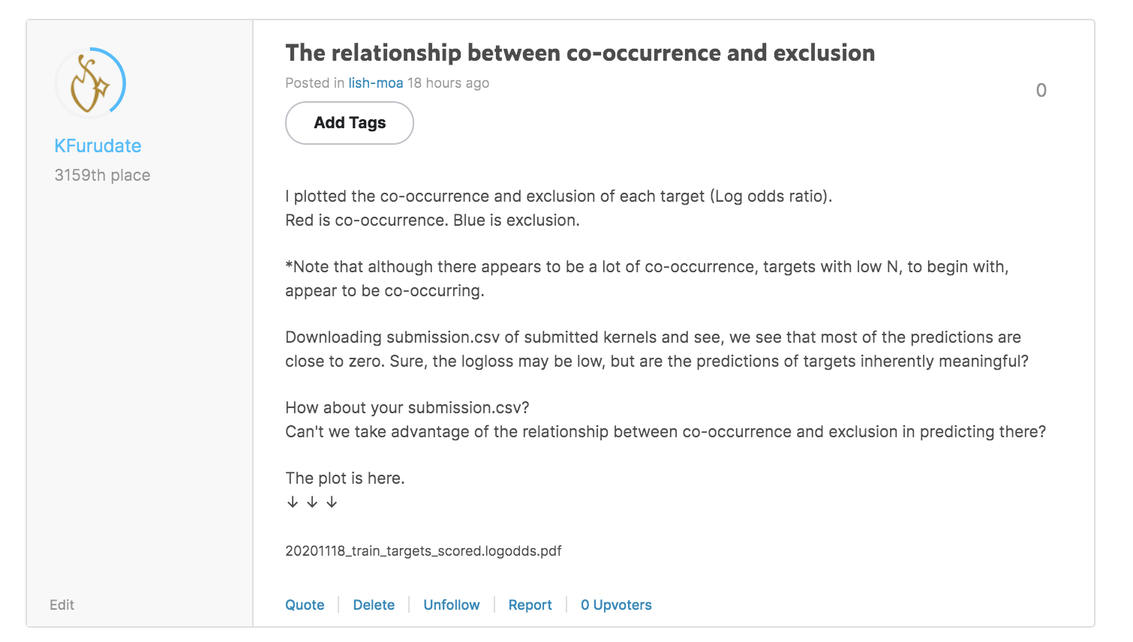Viewport: 1133px width, 642px height.
Task: Expand the 0 Upvoters list
Action: (x=615, y=604)
